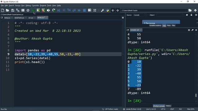Step out to return in debugger

pos(74,10)
